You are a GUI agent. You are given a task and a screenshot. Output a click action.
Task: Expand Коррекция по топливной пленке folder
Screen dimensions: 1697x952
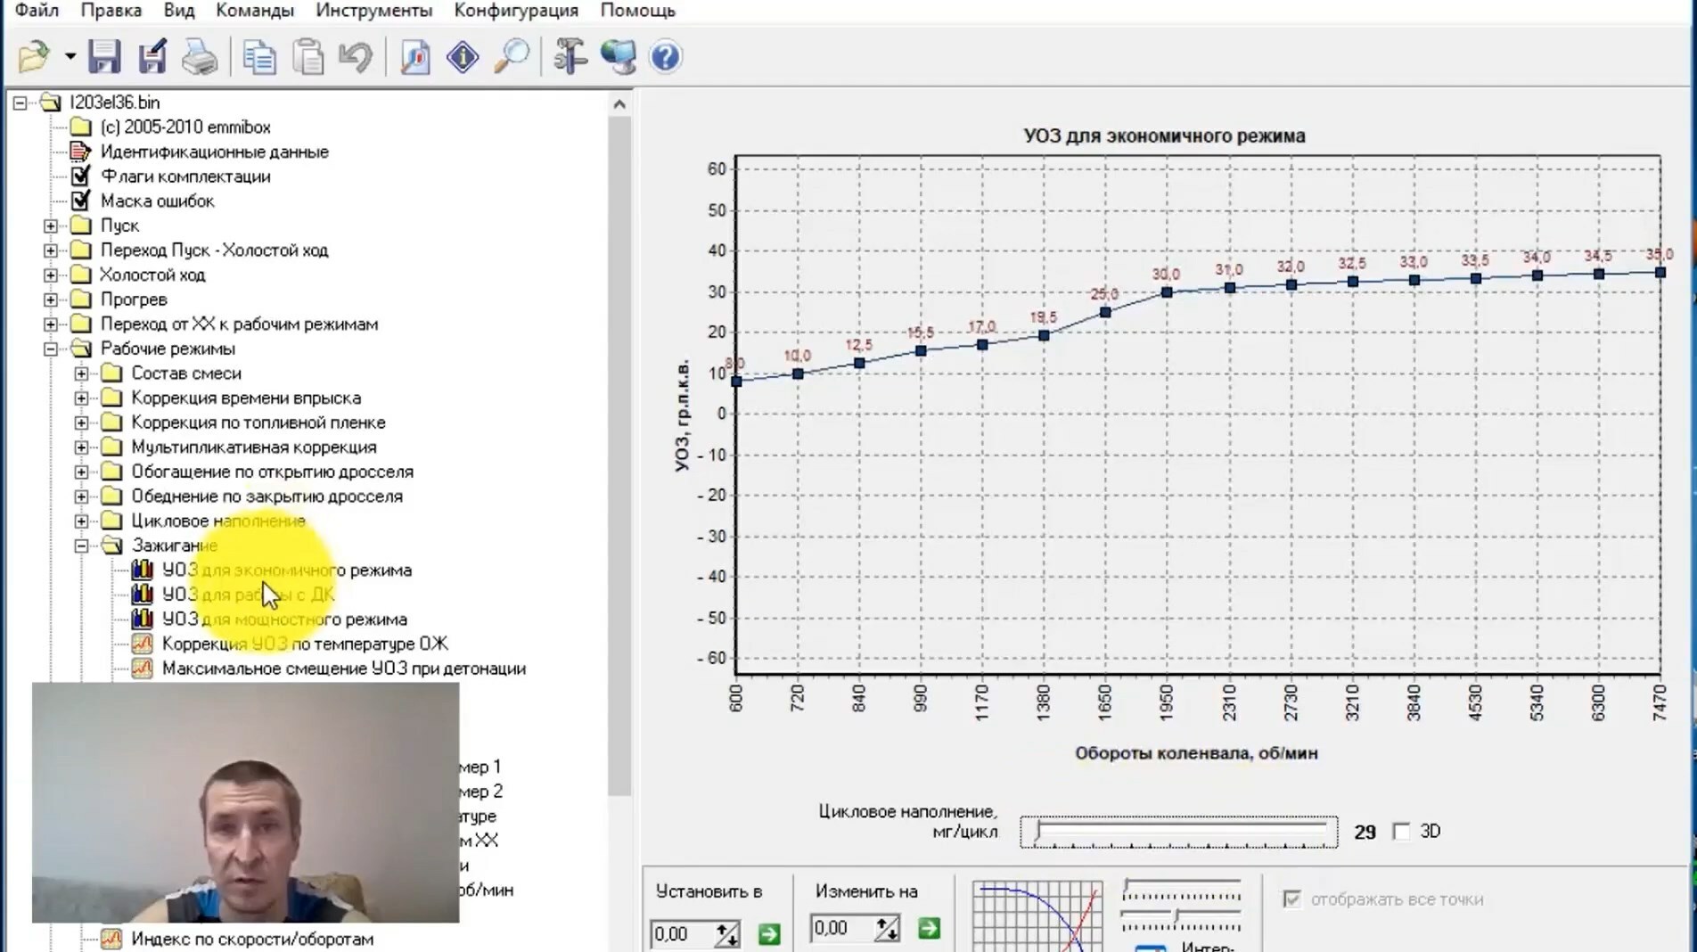[x=81, y=423]
